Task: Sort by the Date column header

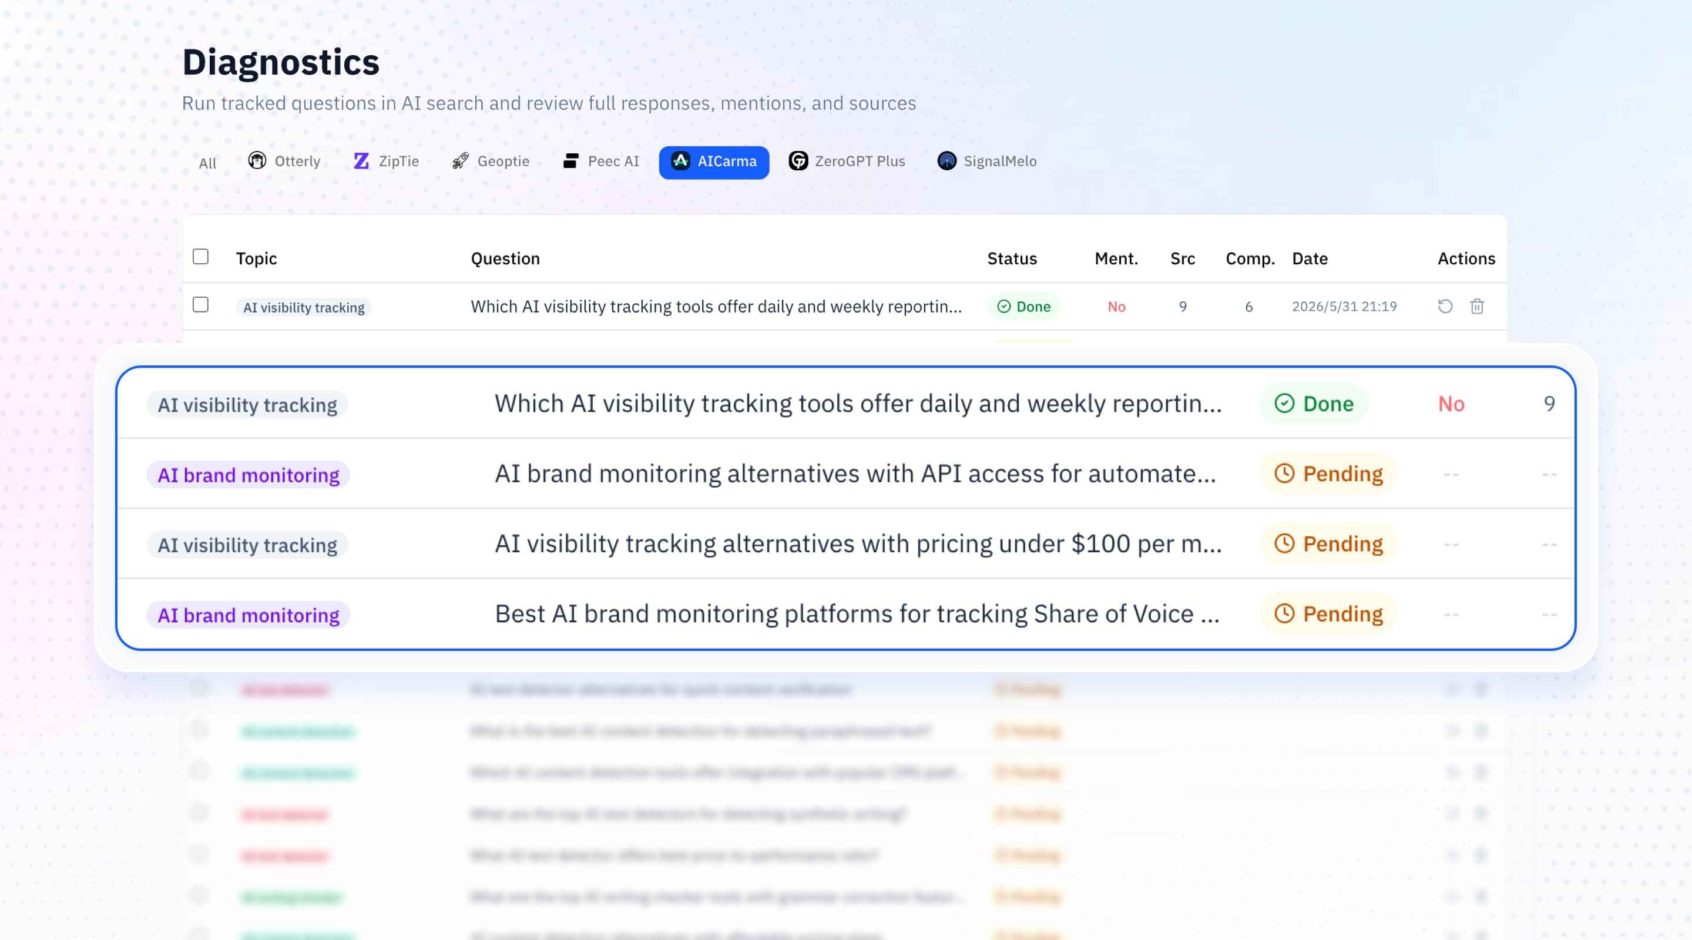Action: [x=1310, y=258]
